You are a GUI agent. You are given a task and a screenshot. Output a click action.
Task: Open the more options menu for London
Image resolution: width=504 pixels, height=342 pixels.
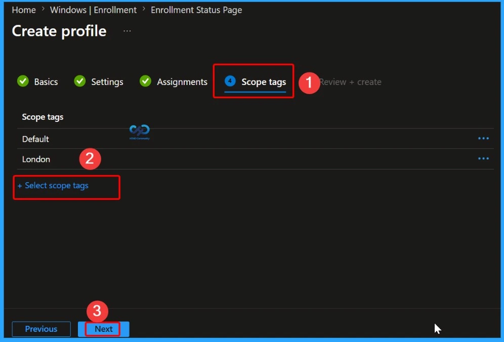(x=483, y=159)
